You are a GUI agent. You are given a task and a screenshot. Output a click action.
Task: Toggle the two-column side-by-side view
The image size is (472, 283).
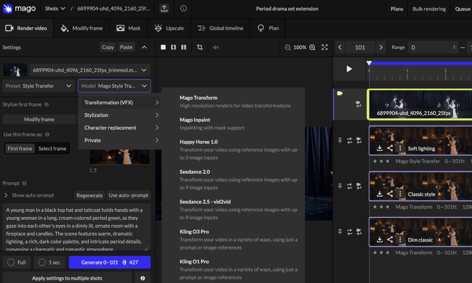click(184, 47)
